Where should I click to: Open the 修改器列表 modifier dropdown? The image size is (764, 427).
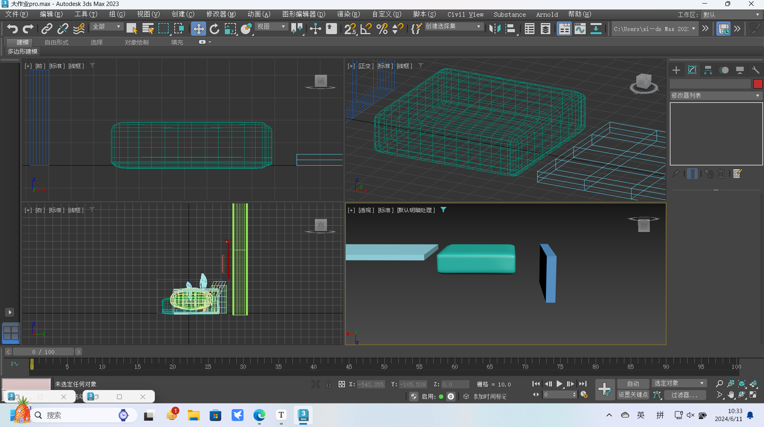pos(715,95)
